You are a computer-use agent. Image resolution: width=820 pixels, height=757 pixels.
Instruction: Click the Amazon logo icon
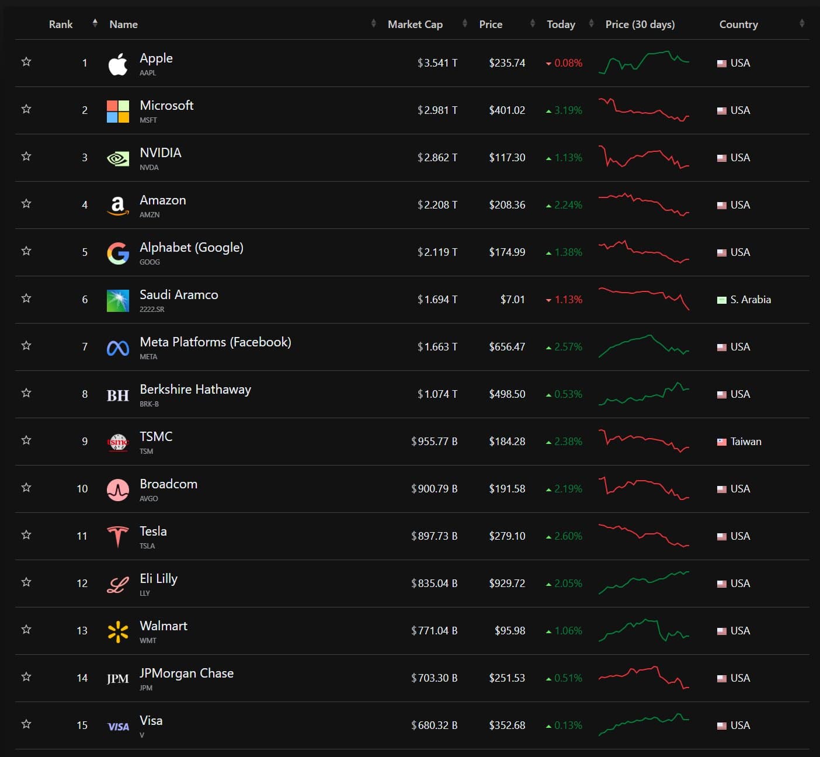pyautogui.click(x=118, y=206)
